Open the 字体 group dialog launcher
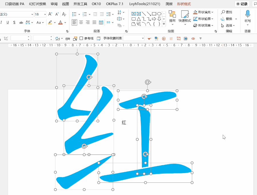 click(x=67, y=31)
